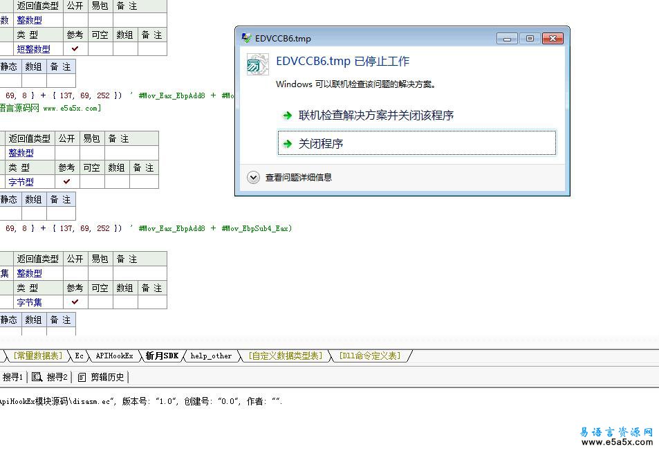Screen dimensions: 659x451
Task: Open the help_other tab
Action: pyautogui.click(x=211, y=356)
